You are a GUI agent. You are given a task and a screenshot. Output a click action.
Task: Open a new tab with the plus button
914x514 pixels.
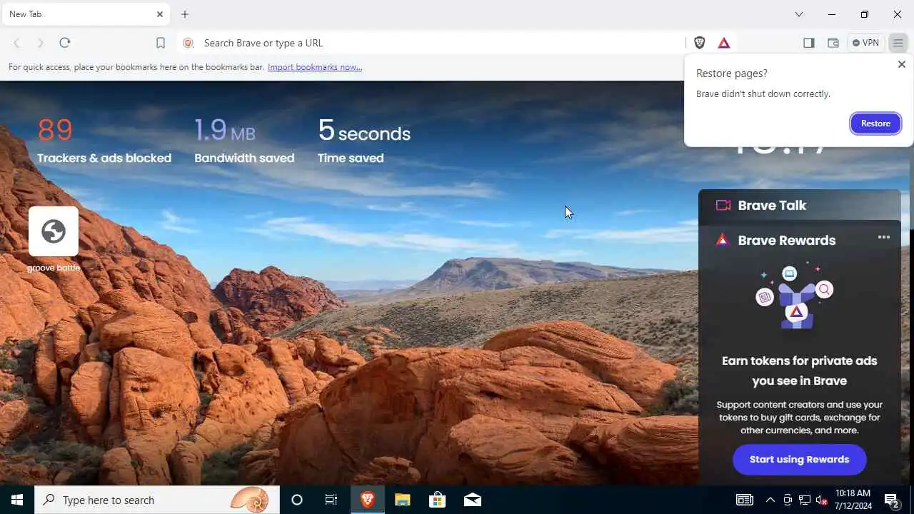click(185, 14)
